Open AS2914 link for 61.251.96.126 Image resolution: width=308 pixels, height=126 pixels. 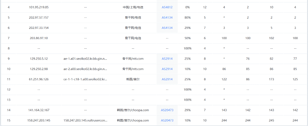(x=167, y=79)
